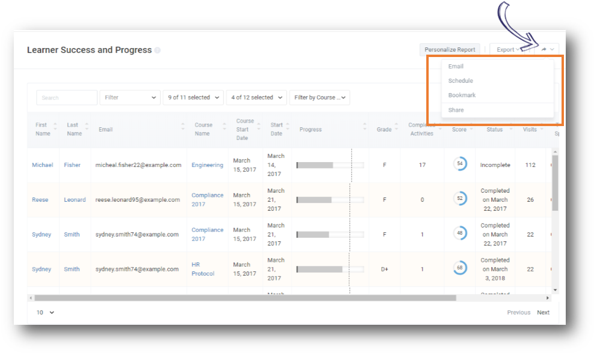Image resolution: width=594 pixels, height=353 pixels.
Task: Sort by First Name column arrows
Action: (55, 127)
